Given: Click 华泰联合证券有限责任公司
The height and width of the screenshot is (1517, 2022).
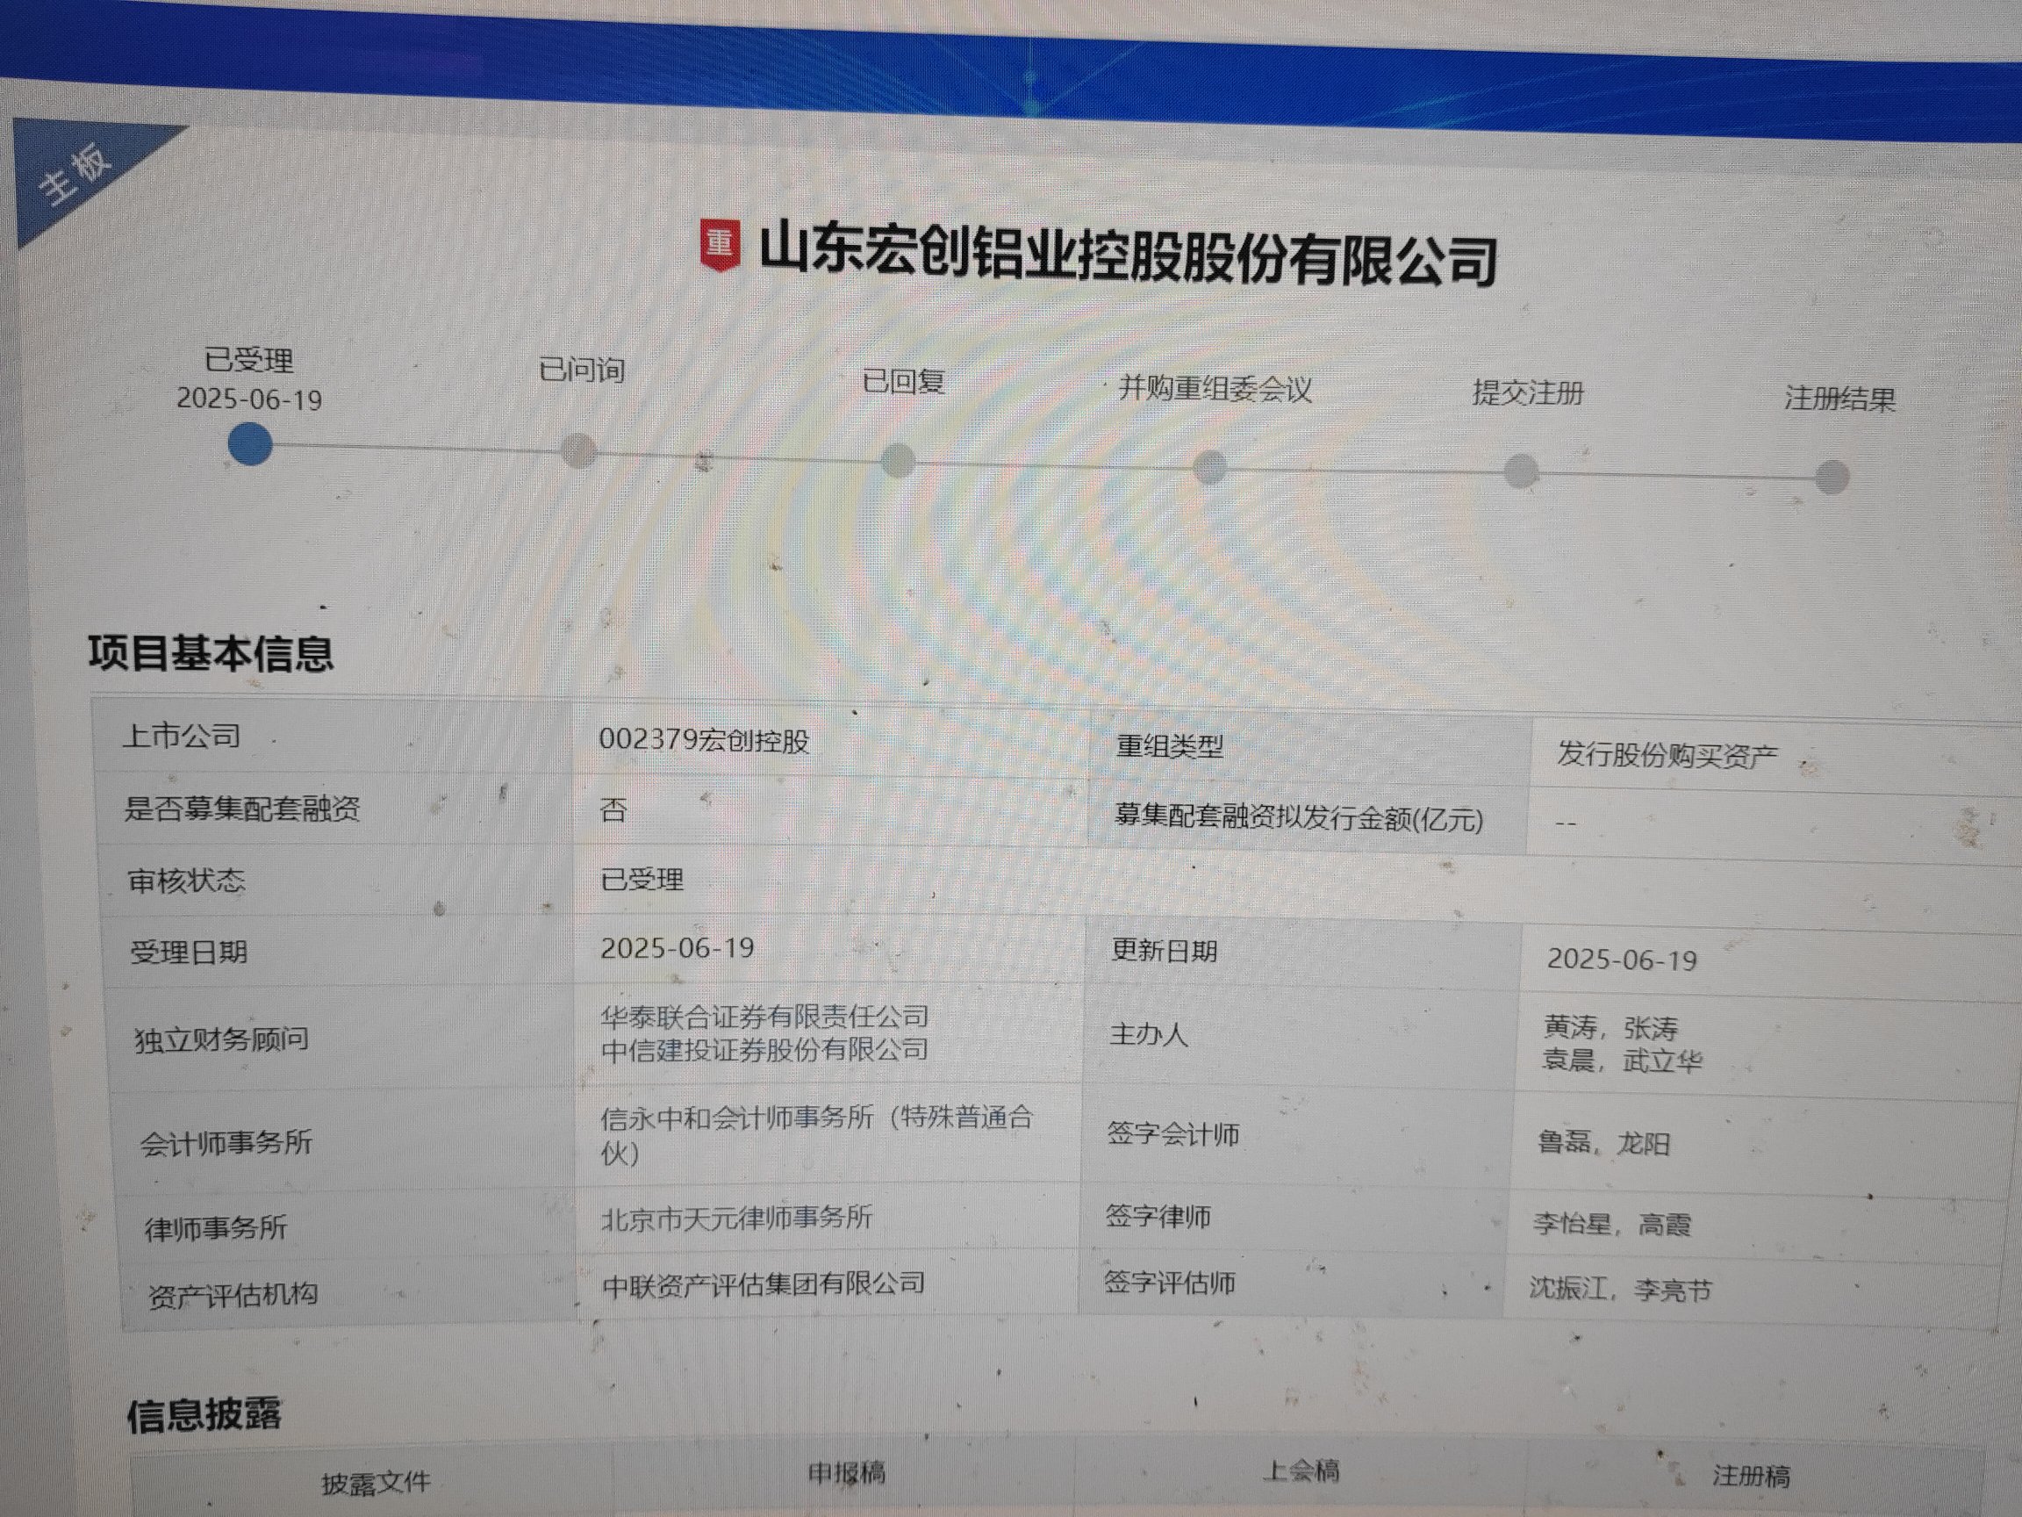Looking at the screenshot, I should coord(764,1016).
